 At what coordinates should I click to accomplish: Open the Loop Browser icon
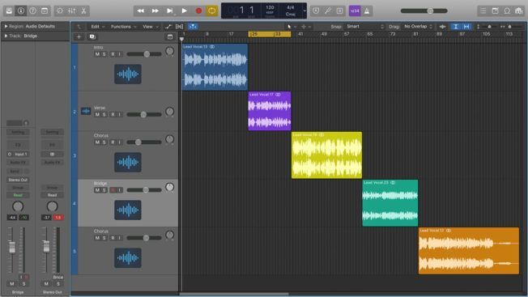tap(507, 11)
